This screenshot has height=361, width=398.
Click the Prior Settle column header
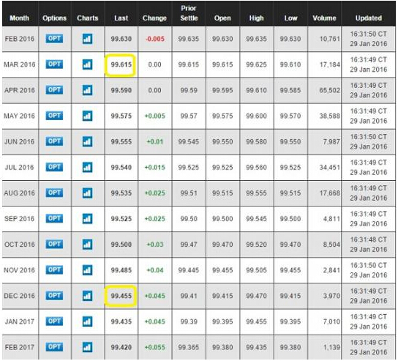[x=189, y=13]
